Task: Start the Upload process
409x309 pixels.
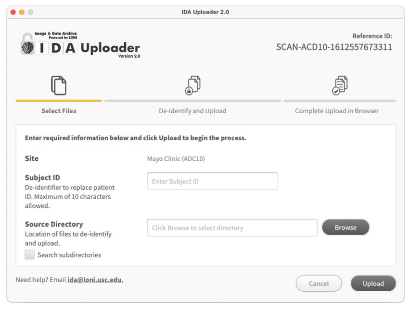Action: [x=373, y=284]
